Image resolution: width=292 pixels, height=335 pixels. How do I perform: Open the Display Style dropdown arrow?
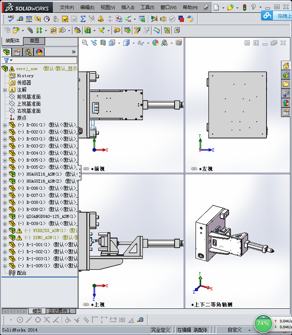133,43
